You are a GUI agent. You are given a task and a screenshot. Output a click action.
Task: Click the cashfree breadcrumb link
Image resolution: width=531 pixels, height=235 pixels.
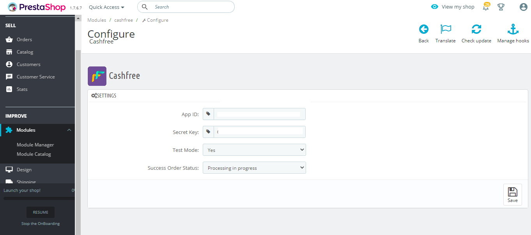pos(124,20)
